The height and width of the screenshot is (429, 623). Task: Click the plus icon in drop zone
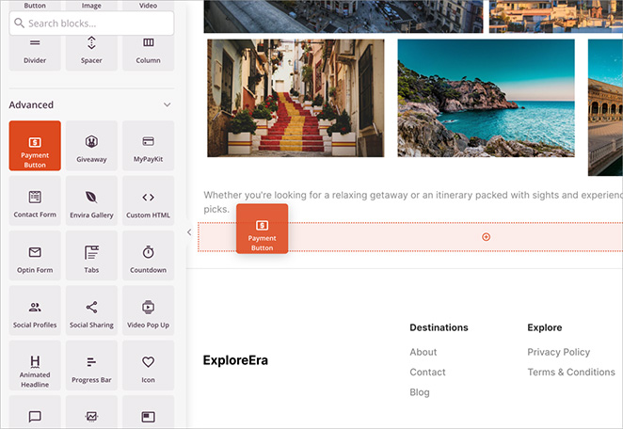[486, 237]
